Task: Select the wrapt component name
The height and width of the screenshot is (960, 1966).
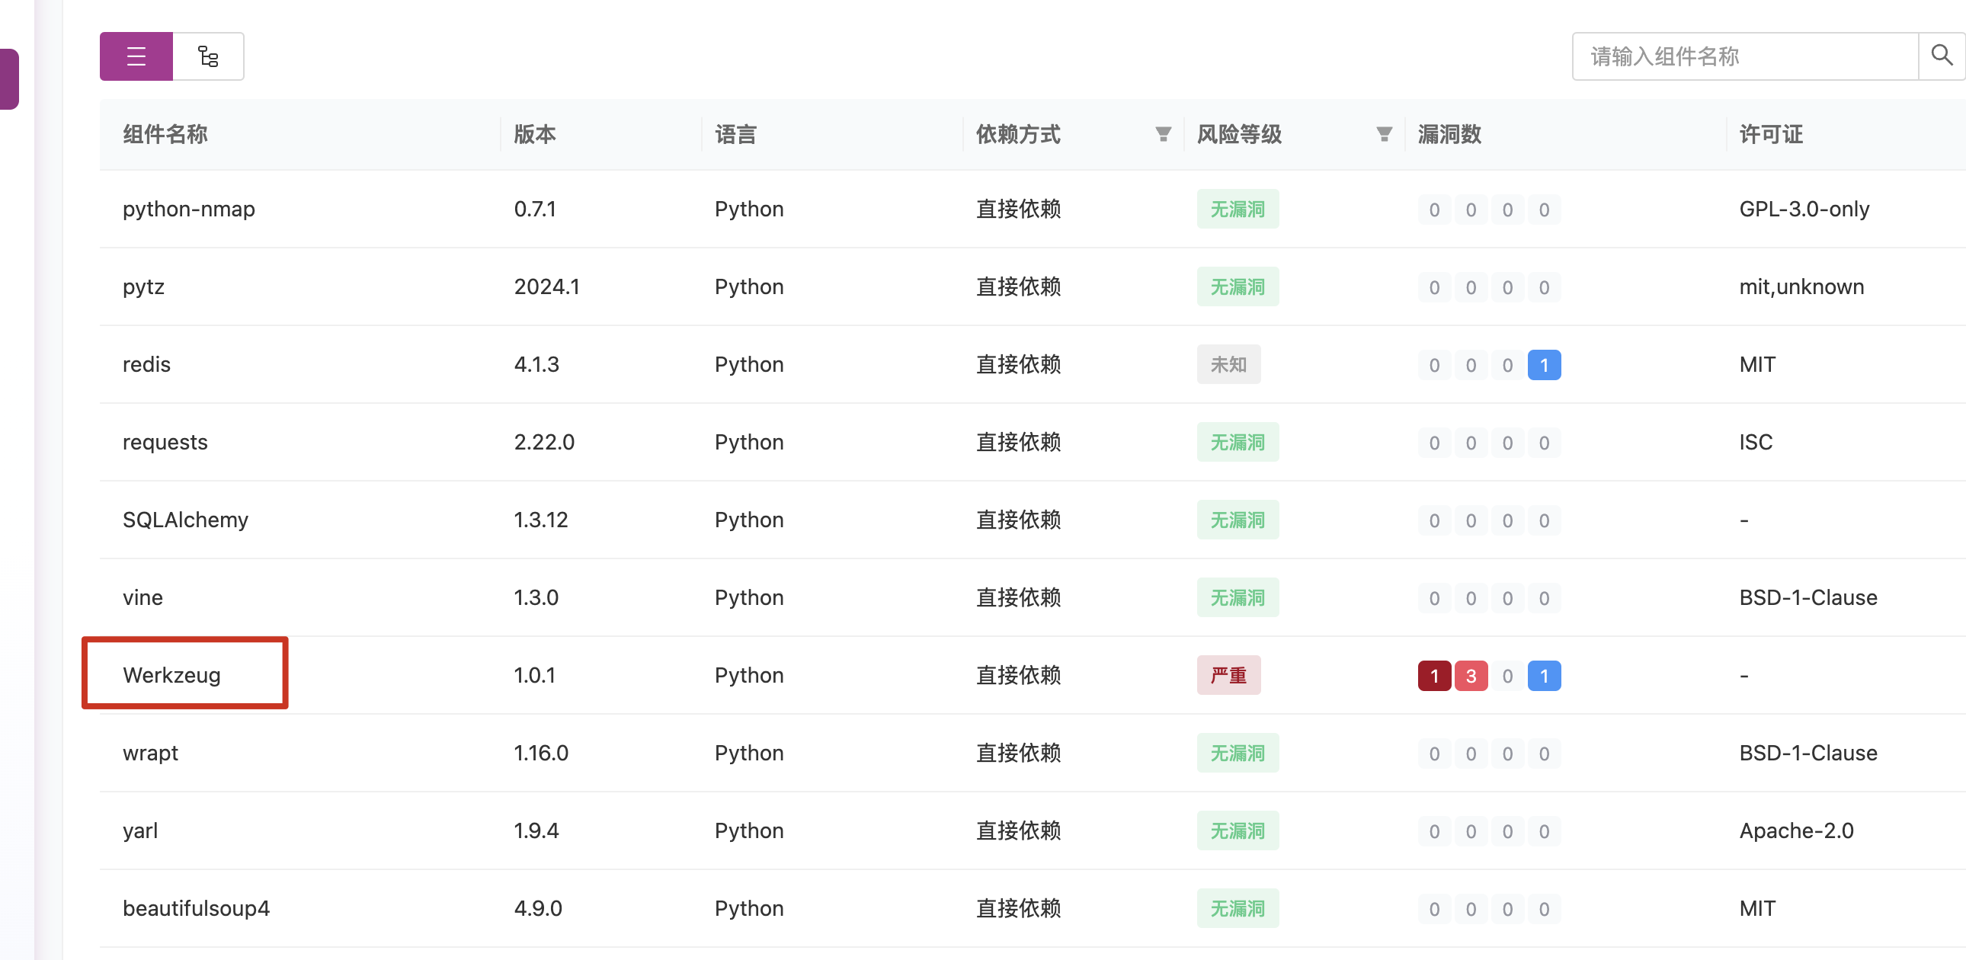Action: tap(150, 754)
